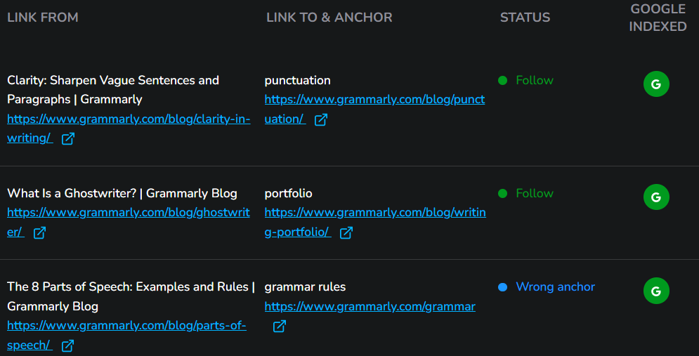Viewport: 699px width, 356px height.
Task: Open the clarity-in-writing blog link
Action: click(129, 128)
